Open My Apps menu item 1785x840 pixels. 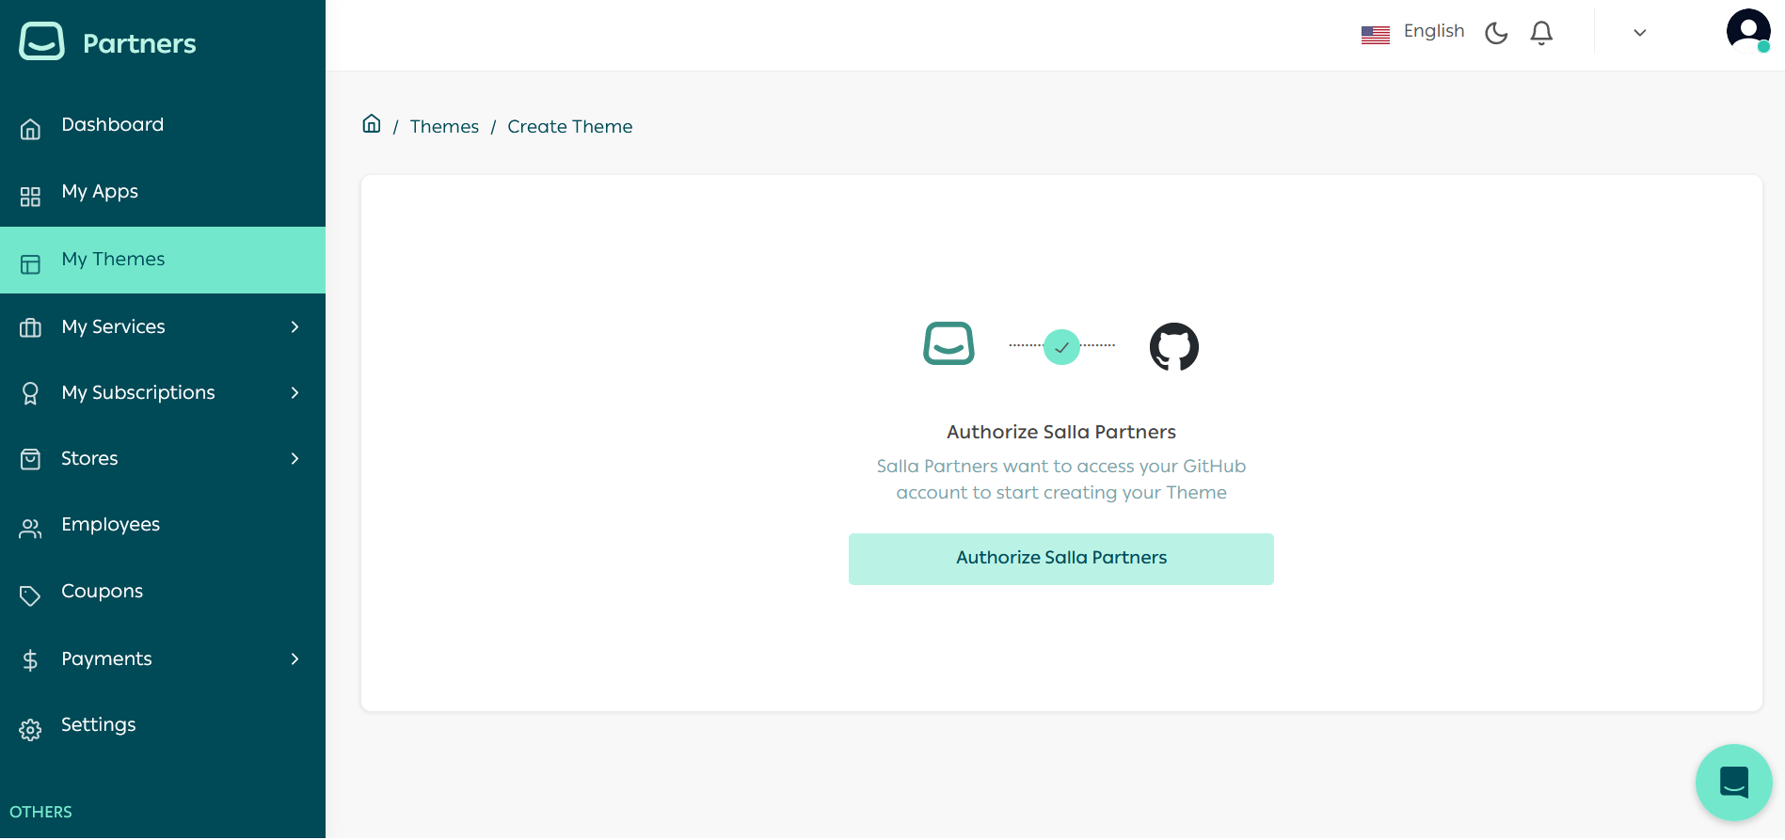point(163,192)
